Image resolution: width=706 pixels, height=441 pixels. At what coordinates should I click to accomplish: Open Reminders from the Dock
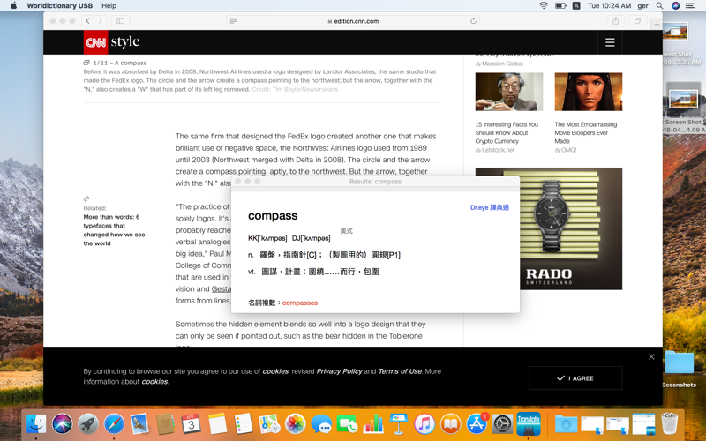click(244, 424)
